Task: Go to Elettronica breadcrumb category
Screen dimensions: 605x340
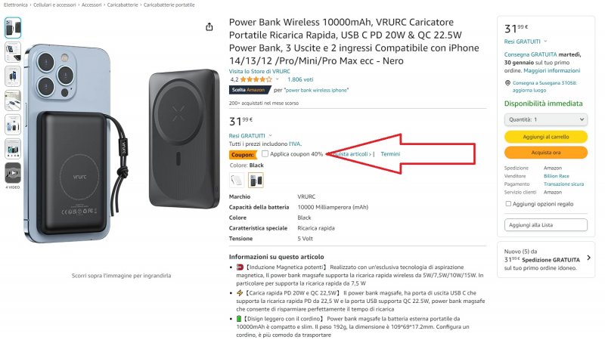Action: [x=16, y=6]
